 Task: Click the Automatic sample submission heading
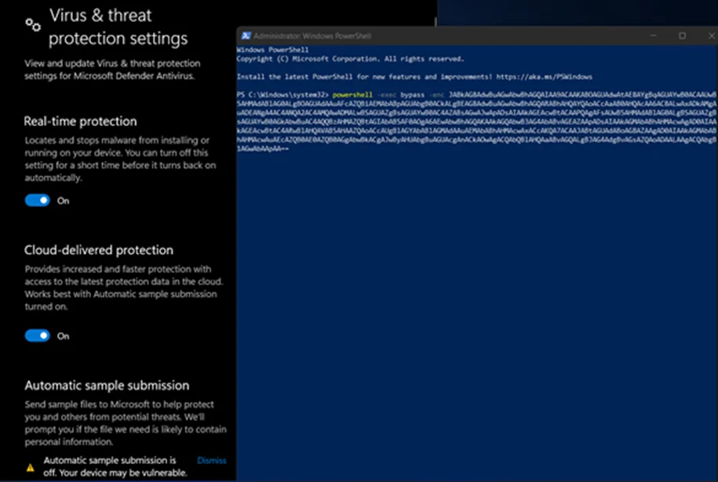point(107,386)
